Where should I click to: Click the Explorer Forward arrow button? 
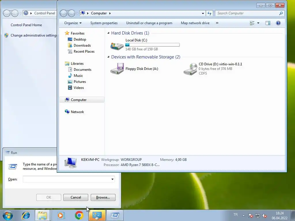point(71,13)
